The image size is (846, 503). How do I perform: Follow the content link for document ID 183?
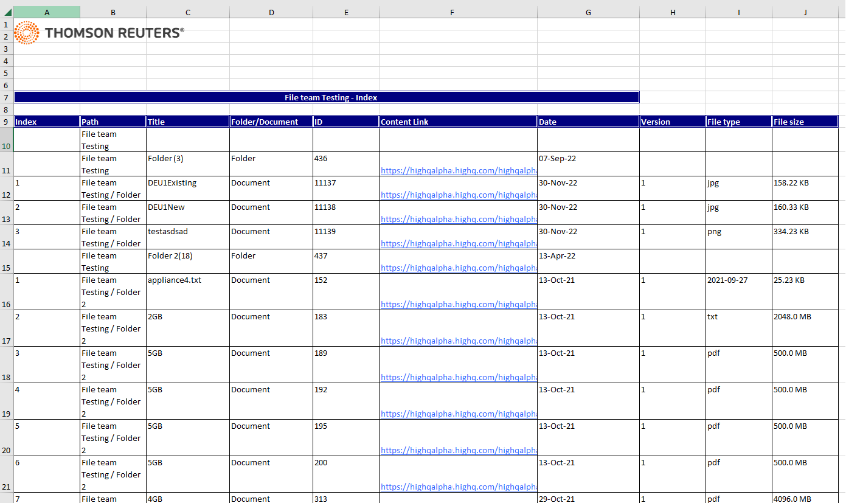[x=458, y=341]
